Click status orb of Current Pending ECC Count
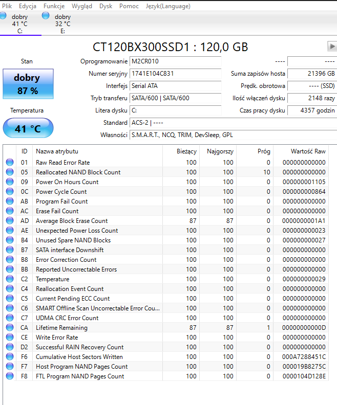The height and width of the screenshot is (405, 337). pos(10,298)
